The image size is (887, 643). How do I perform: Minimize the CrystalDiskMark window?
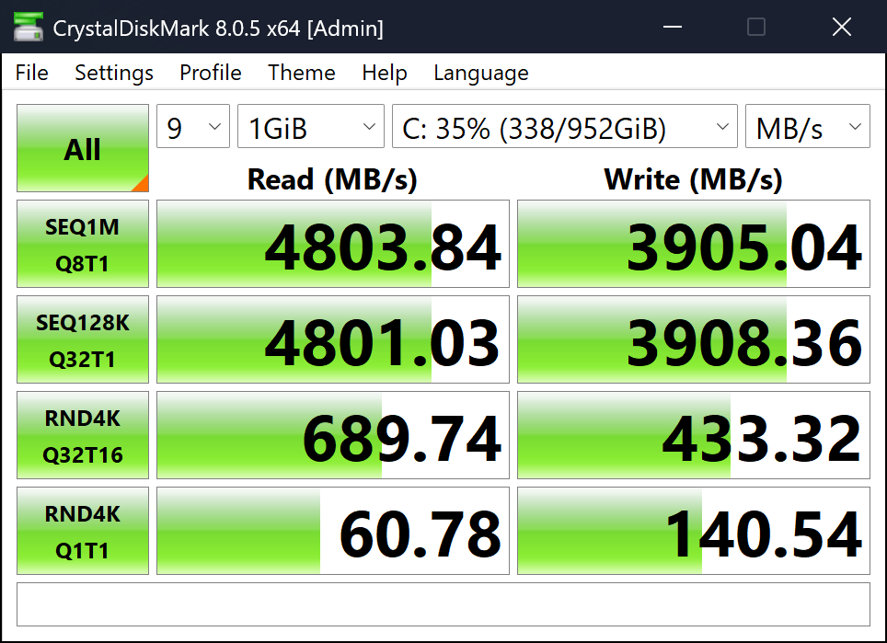coord(672,27)
